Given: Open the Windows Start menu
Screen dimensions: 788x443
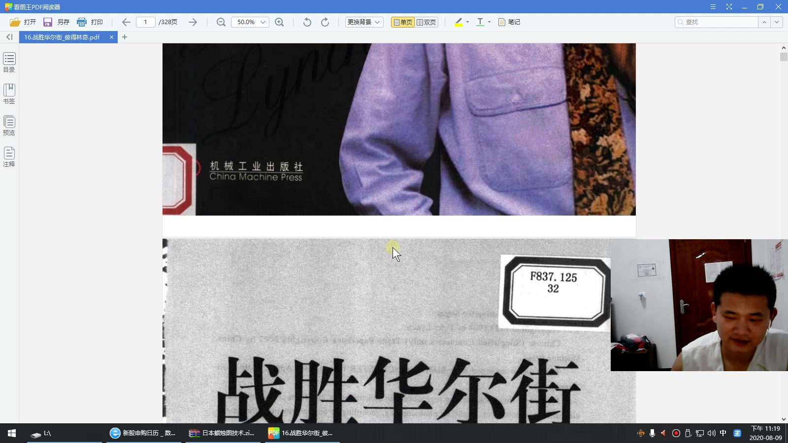Looking at the screenshot, I should (x=12, y=433).
